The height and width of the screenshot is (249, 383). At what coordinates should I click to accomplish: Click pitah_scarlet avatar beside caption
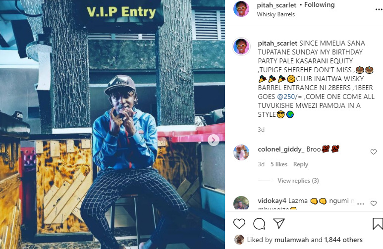pyautogui.click(x=241, y=47)
